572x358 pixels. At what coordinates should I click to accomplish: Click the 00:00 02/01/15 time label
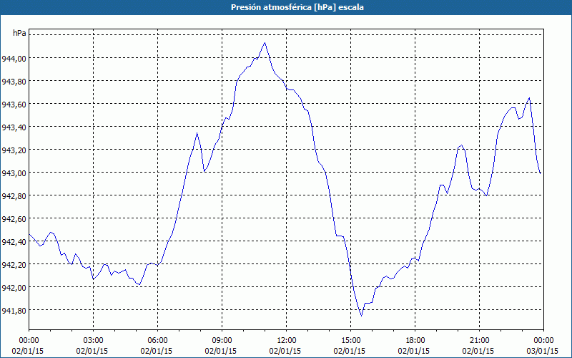[28, 346]
